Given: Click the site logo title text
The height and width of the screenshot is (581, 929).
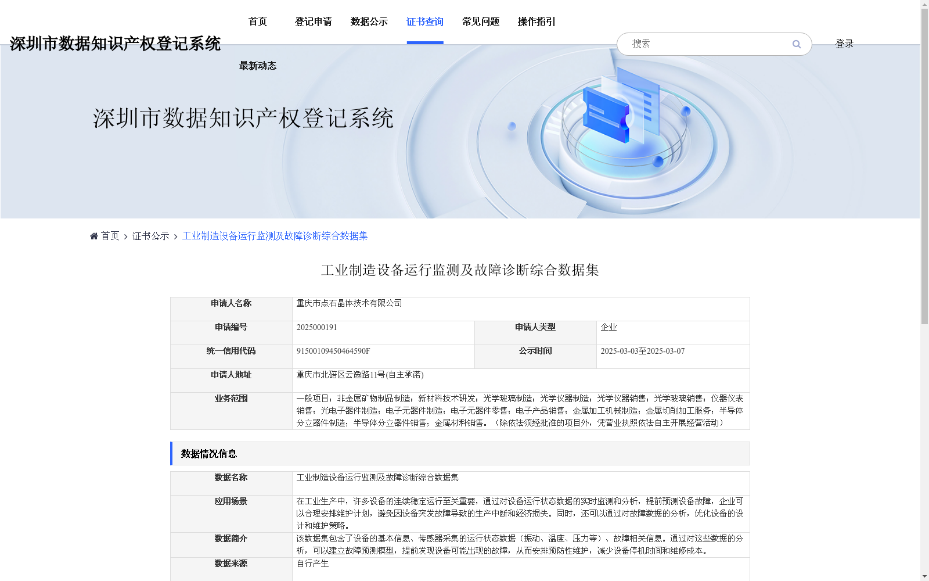Looking at the screenshot, I should coord(115,44).
